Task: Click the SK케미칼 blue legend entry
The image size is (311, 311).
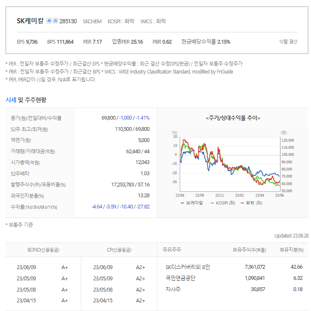Action: [x=192, y=203]
